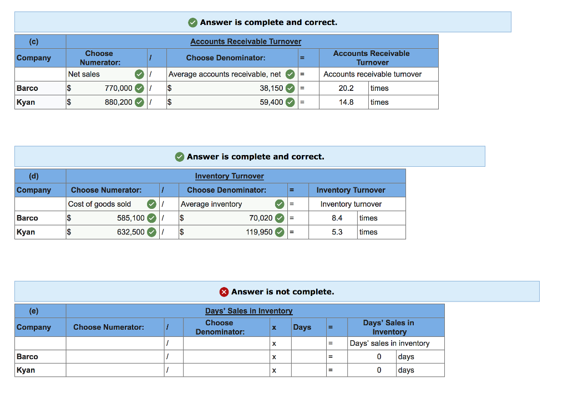Click the check icon beside 38,150

[x=290, y=88]
